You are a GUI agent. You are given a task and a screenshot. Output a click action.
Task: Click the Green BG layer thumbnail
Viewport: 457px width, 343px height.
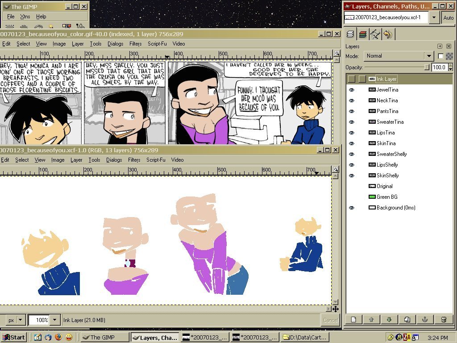pyautogui.click(x=372, y=197)
